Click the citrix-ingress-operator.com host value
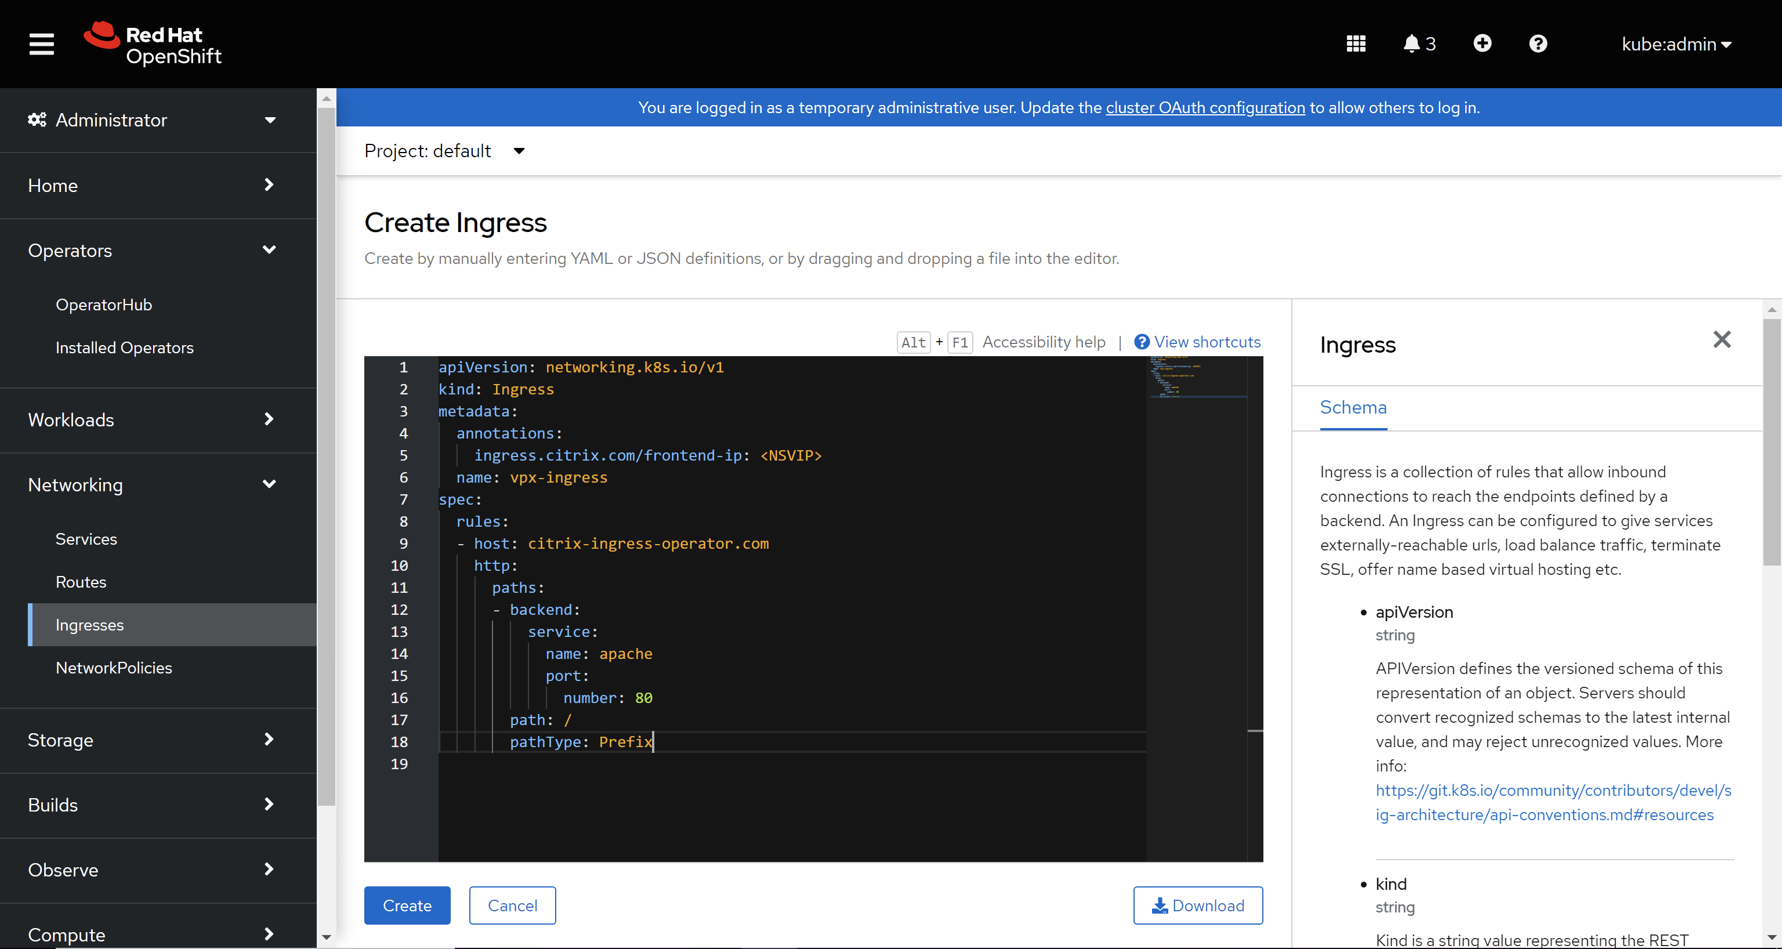Viewport: 1782px width, 949px height. (648, 544)
